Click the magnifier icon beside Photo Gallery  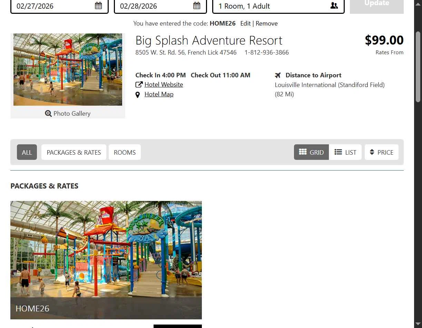click(48, 114)
